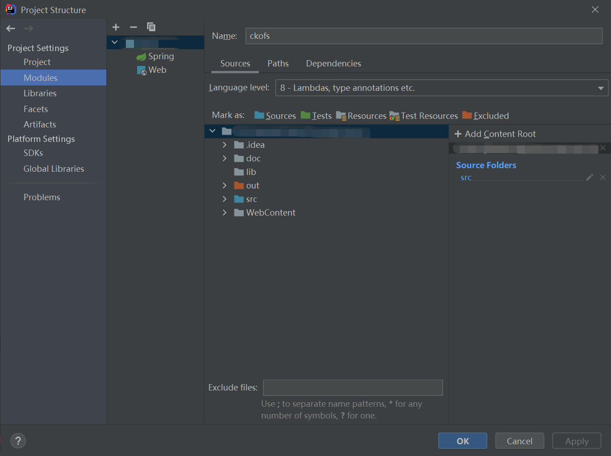Add a new module with plus icon

pos(116,27)
